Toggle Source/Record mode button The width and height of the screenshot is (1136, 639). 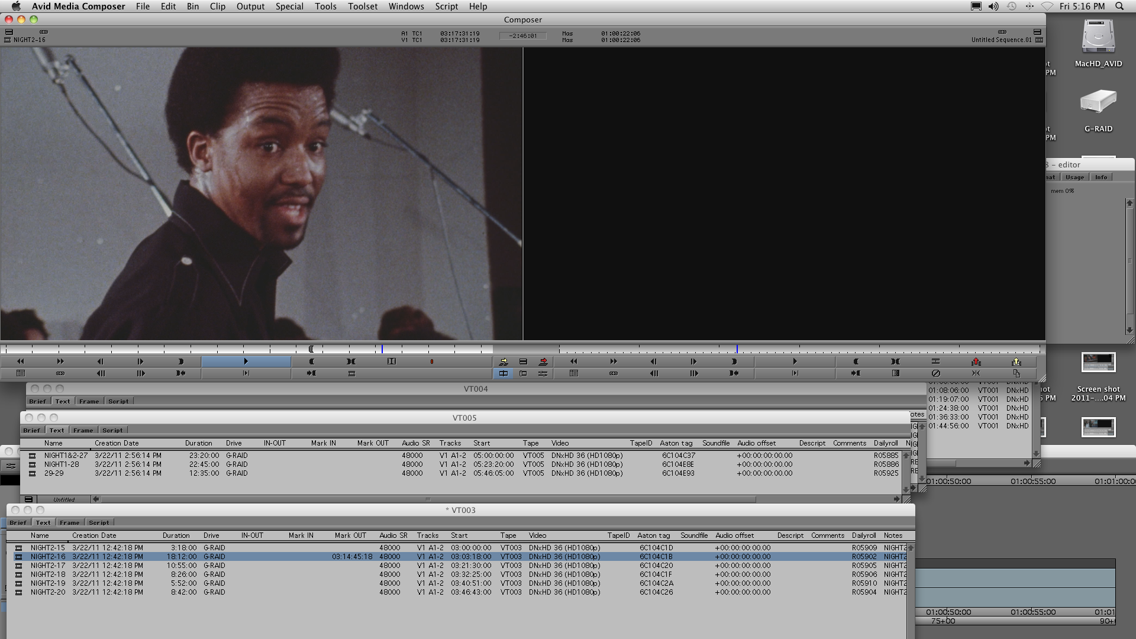click(503, 373)
